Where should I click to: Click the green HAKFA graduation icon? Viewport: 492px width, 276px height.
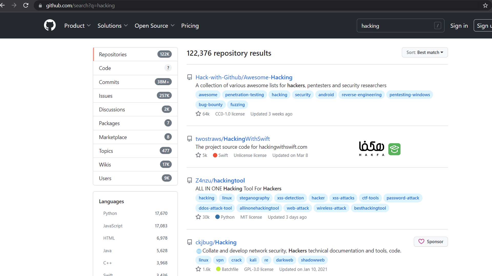coord(394,149)
